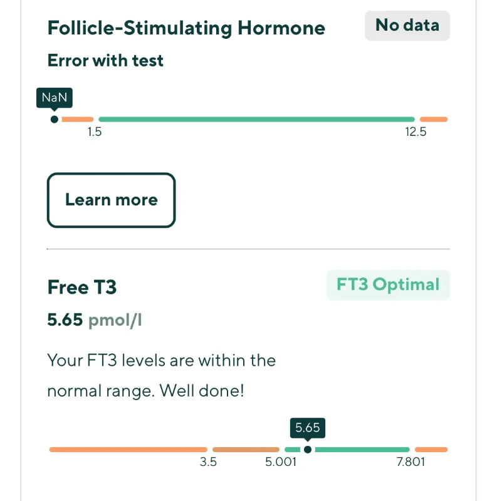
Task: Select the green normal segment of FSH bar
Action: point(256,120)
